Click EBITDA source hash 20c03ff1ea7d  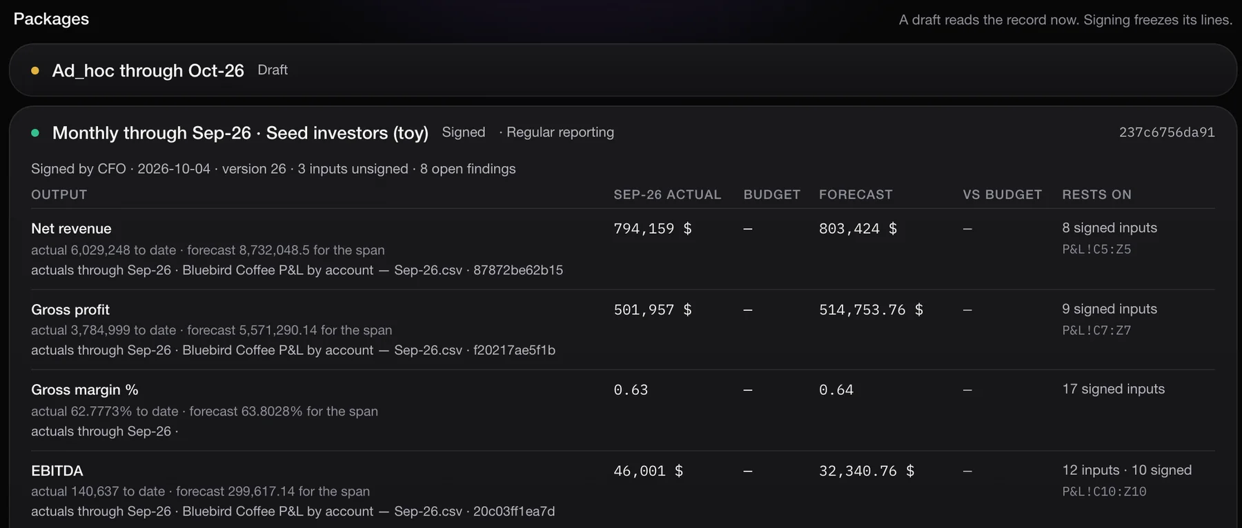click(514, 511)
